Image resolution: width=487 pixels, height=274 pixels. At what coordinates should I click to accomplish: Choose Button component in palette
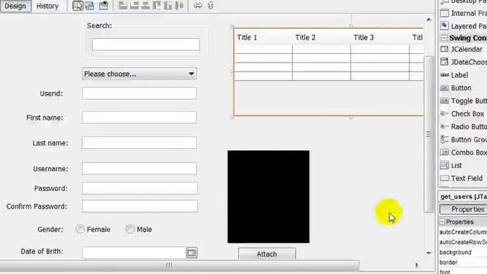pos(457,88)
